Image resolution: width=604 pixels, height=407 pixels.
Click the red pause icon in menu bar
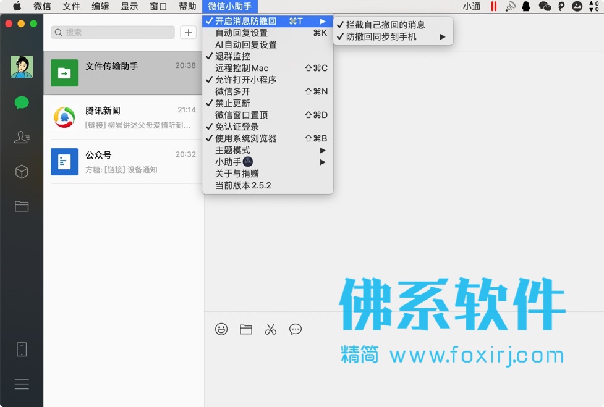493,6
